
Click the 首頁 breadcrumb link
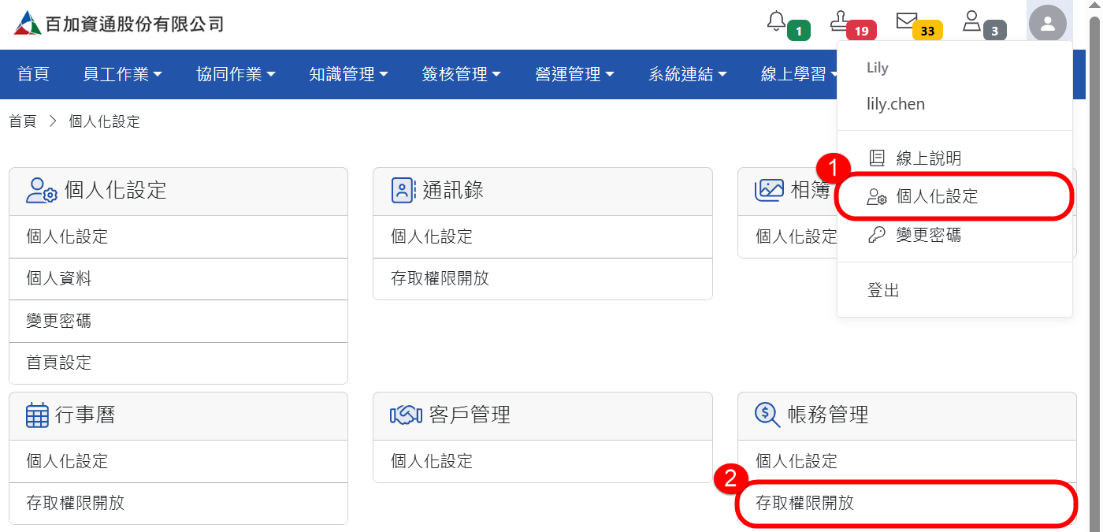coord(22,121)
